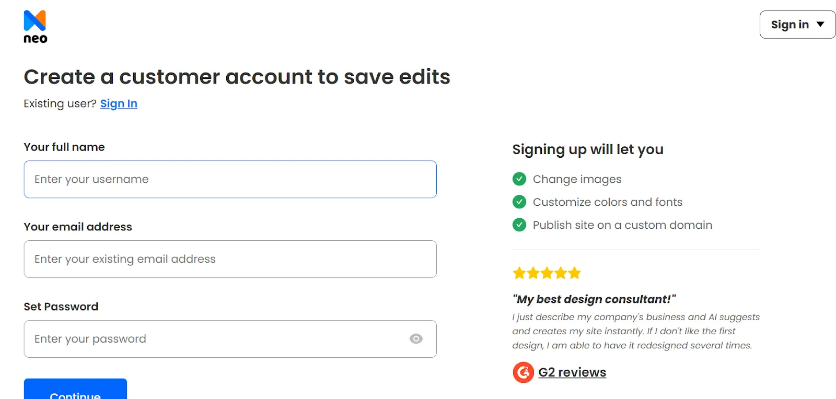836x399 pixels.
Task: Click the G2 logo icon
Action: (523, 372)
